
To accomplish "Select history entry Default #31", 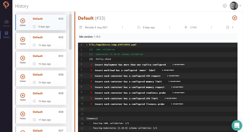I will click(48, 59).
